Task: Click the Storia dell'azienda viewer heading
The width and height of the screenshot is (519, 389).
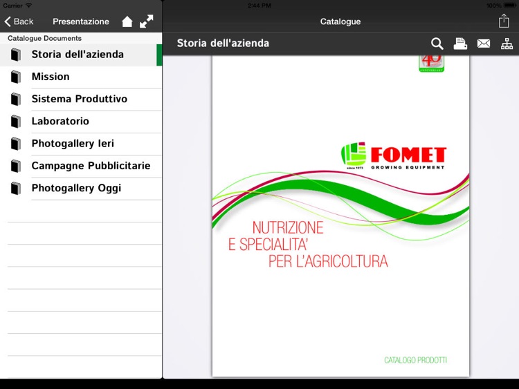Action: (223, 44)
